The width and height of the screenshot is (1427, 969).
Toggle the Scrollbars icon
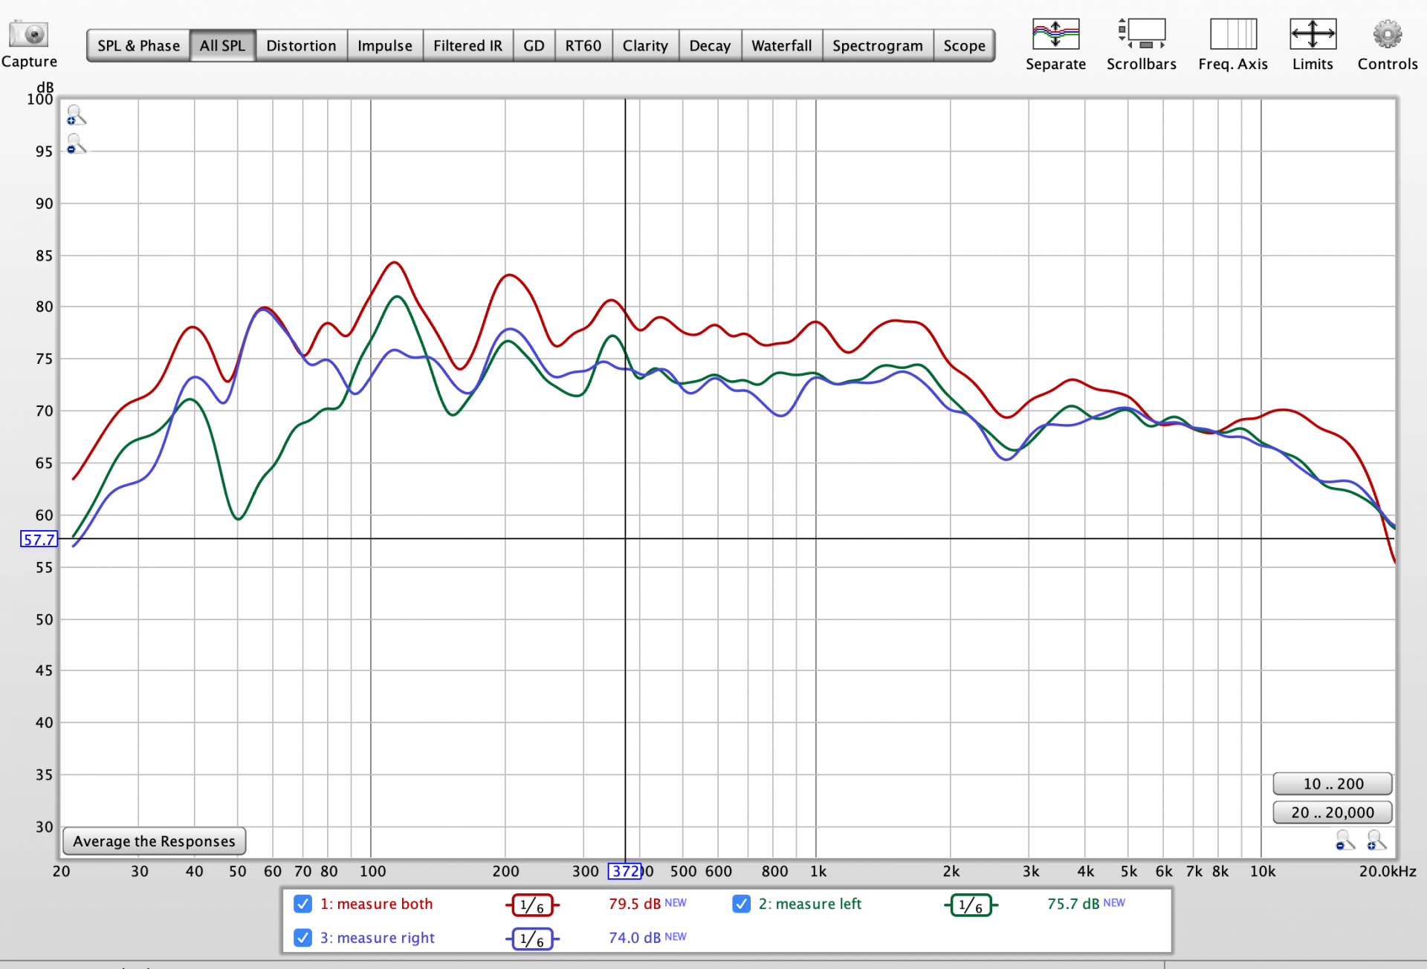1141,35
